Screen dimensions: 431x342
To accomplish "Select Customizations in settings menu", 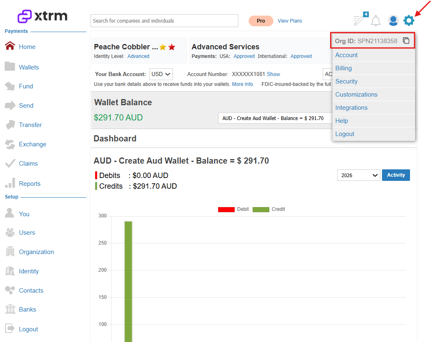I will click(x=373, y=95).
